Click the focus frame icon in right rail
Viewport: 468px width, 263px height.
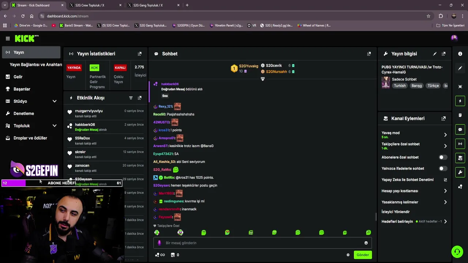460,87
